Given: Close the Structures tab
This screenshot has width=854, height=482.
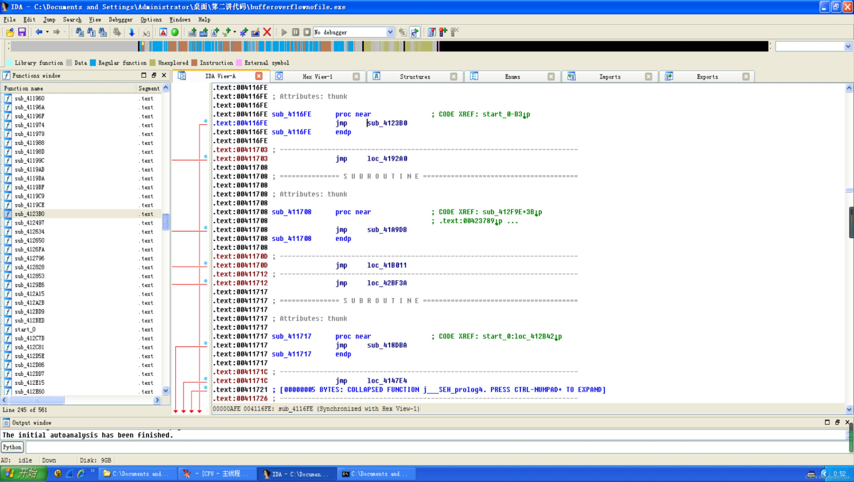Looking at the screenshot, I should 454,77.
